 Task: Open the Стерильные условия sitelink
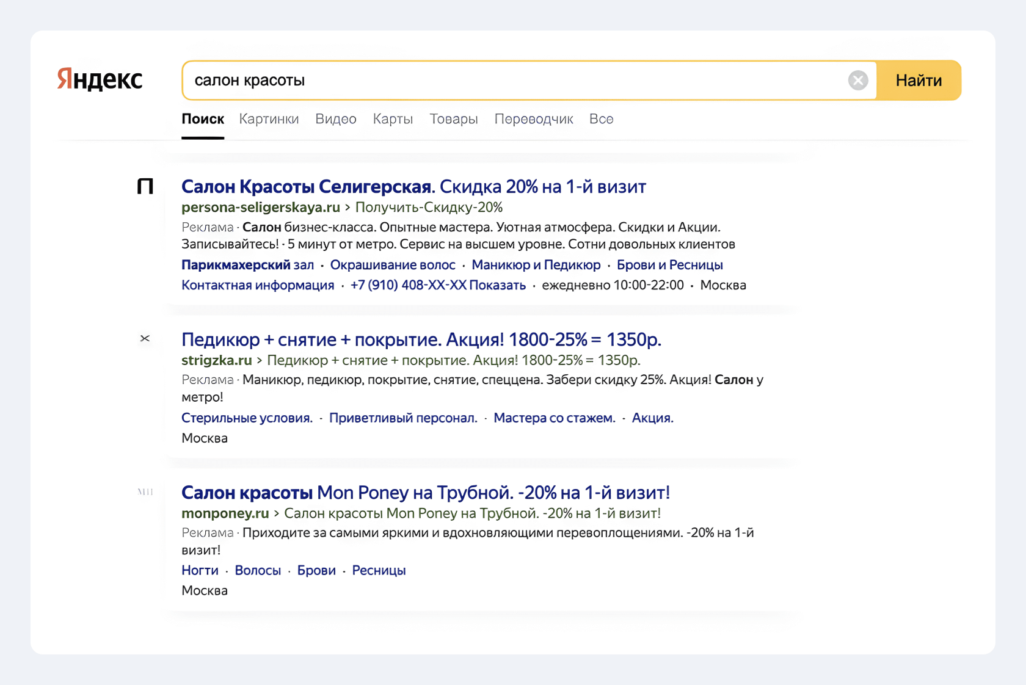tap(247, 418)
